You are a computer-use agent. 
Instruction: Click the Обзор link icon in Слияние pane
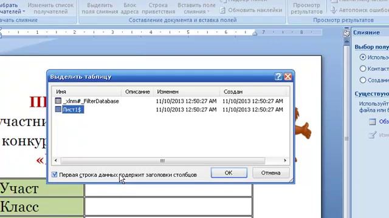tap(373, 122)
